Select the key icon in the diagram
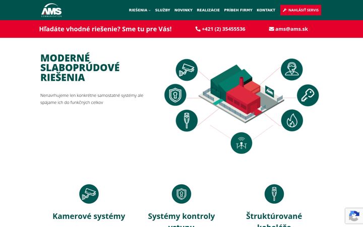 [x=308, y=95]
